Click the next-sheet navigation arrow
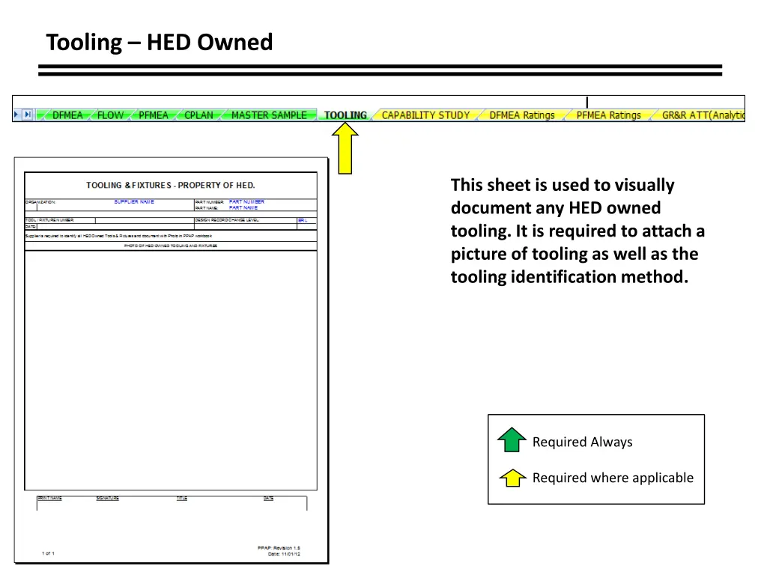767x575 pixels. (16, 115)
